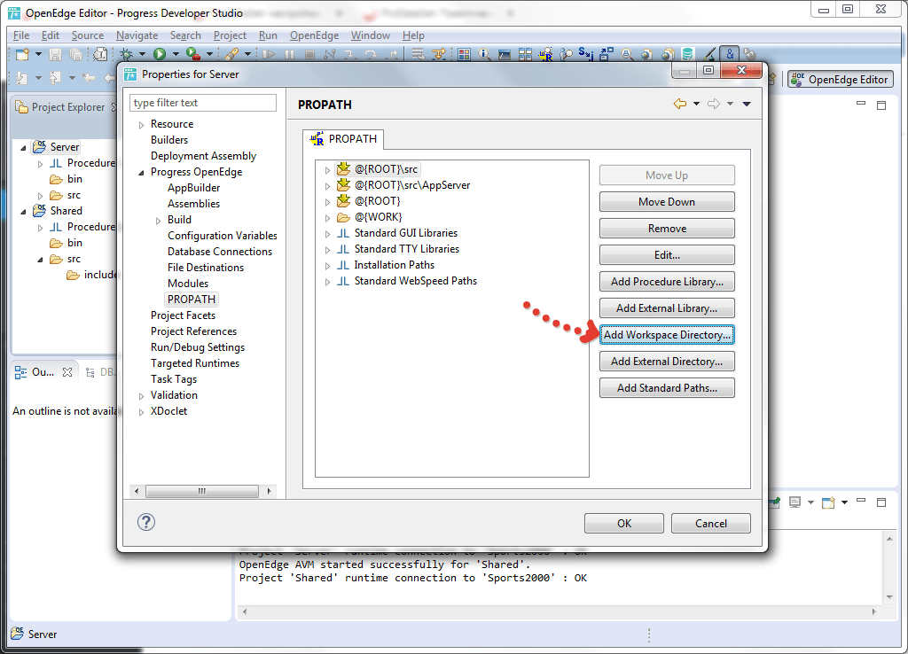Minimize the editor area panel
The width and height of the screenshot is (908, 654).
tap(861, 104)
